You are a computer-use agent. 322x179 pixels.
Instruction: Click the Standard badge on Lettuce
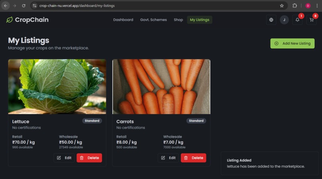[x=92, y=121]
